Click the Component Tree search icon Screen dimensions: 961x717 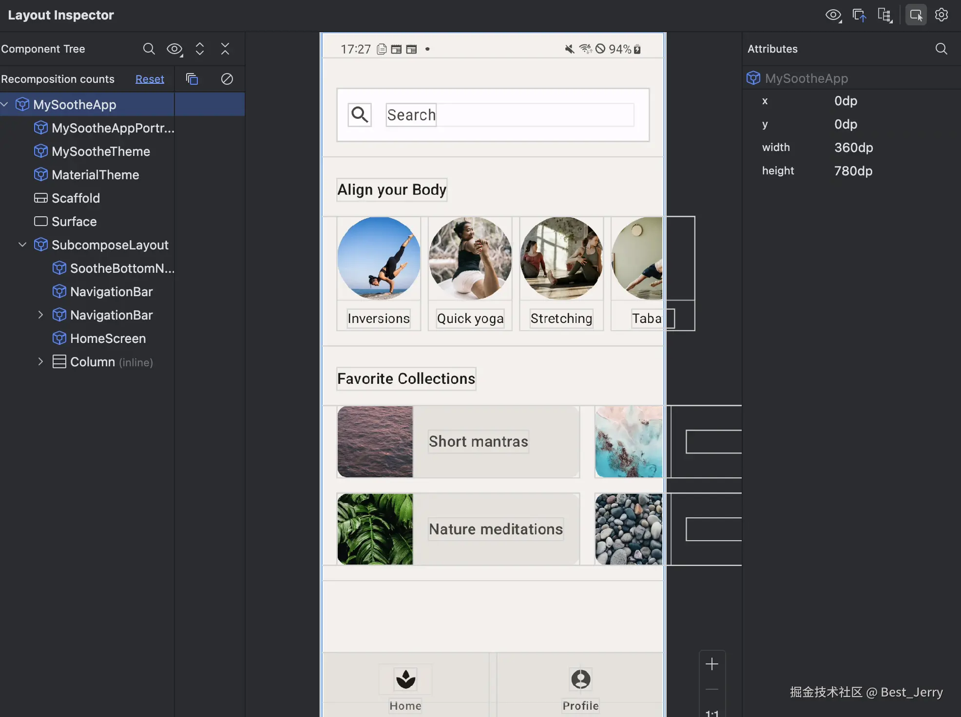click(x=149, y=49)
